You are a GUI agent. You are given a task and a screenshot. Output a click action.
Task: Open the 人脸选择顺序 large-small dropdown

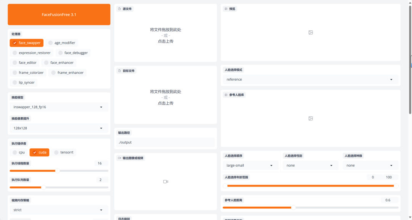coord(251,166)
